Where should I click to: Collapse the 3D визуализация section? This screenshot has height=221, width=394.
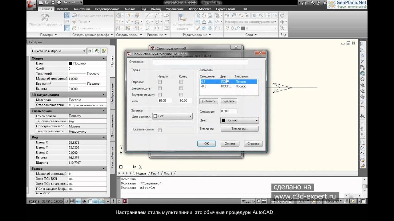(x=104, y=95)
